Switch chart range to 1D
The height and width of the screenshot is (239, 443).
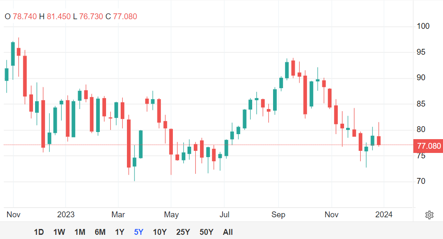tap(39, 232)
